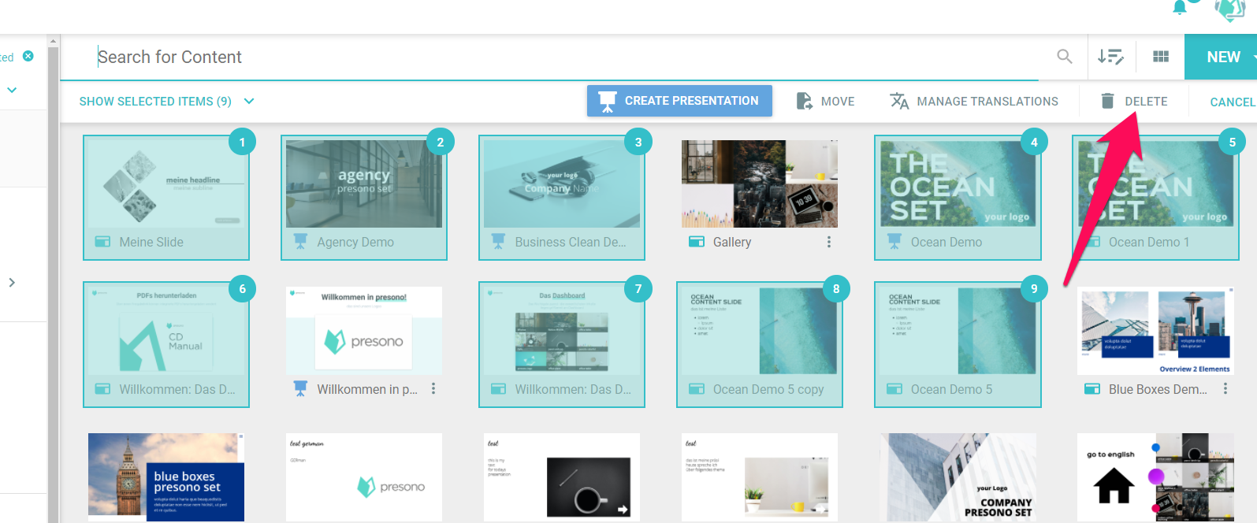Click Move in the action bar
The image size is (1257, 523).
pos(825,102)
